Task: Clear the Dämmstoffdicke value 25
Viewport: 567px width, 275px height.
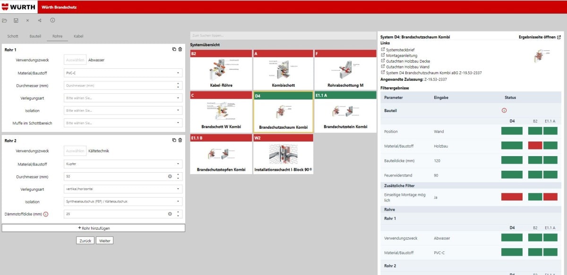Action: (170, 214)
